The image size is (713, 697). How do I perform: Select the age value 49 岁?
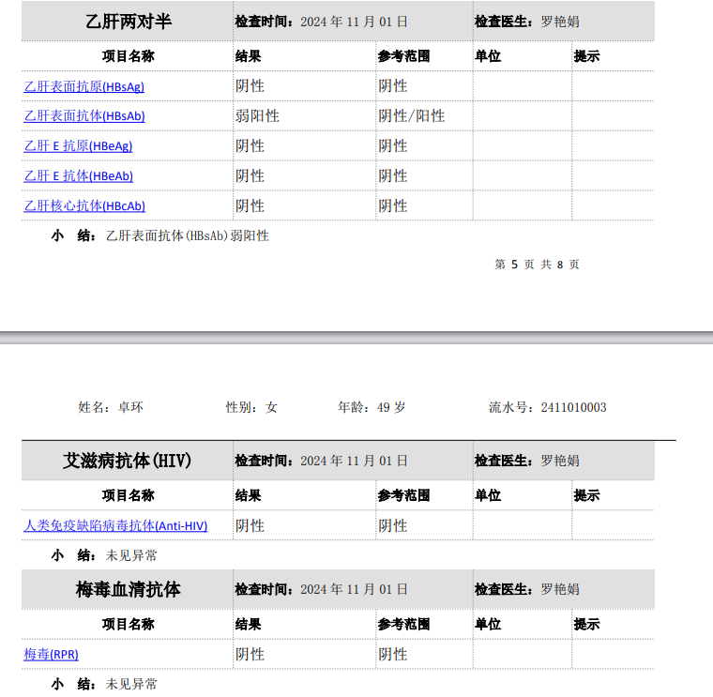click(x=390, y=407)
